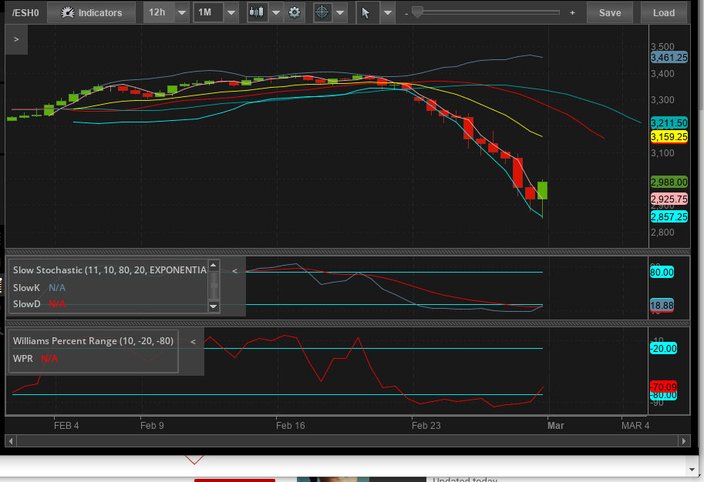704x482 pixels.
Task: Click the page's vertical scroll down arrow
Action: point(692,470)
